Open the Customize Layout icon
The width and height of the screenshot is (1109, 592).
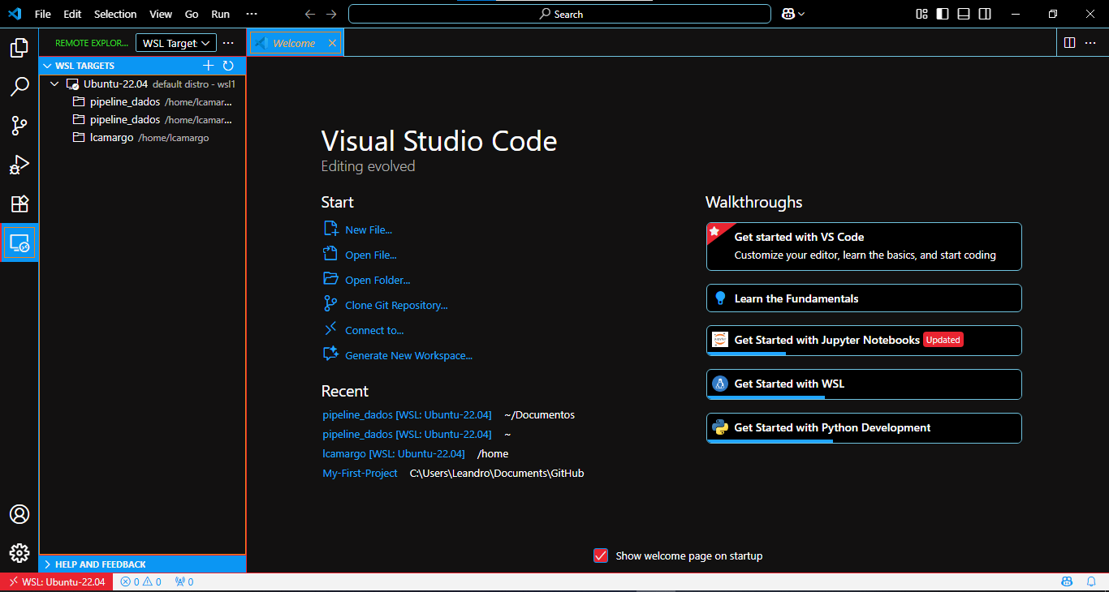(921, 14)
